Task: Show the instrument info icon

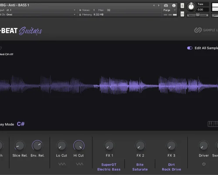Action: coord(174,5)
